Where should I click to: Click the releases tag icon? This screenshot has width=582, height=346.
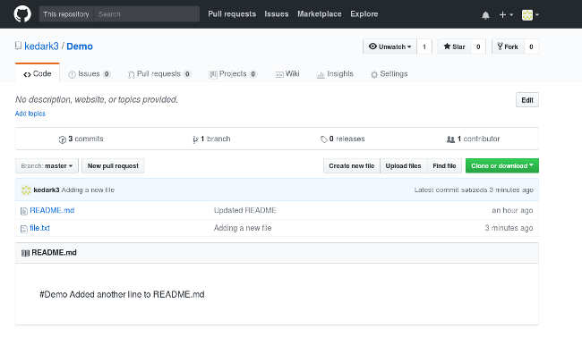323,139
